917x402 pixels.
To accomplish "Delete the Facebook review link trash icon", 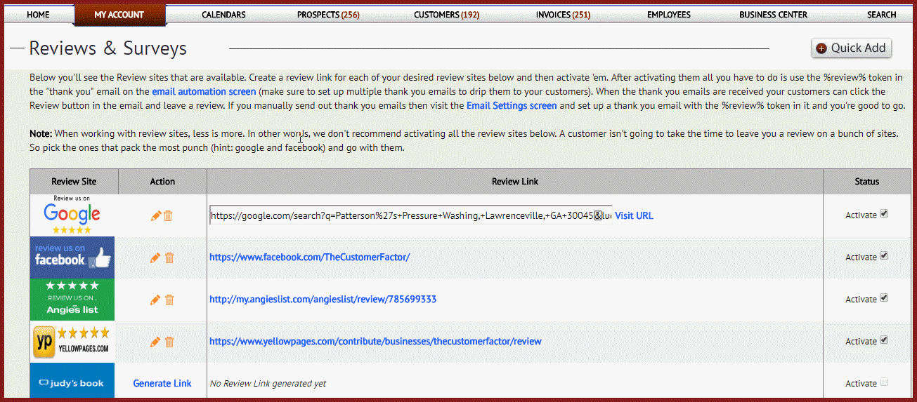I will tap(169, 258).
